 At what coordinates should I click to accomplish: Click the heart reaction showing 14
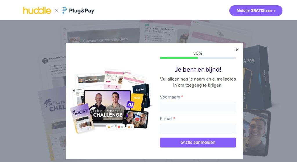coord(120,127)
